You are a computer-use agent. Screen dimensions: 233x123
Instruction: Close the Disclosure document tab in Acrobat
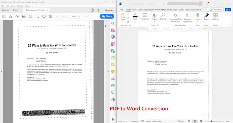pos(48,10)
